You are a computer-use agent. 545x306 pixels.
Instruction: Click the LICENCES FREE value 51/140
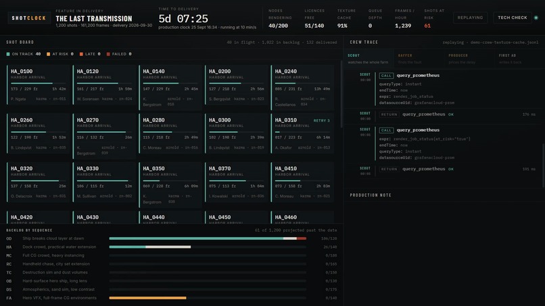[x=314, y=26]
